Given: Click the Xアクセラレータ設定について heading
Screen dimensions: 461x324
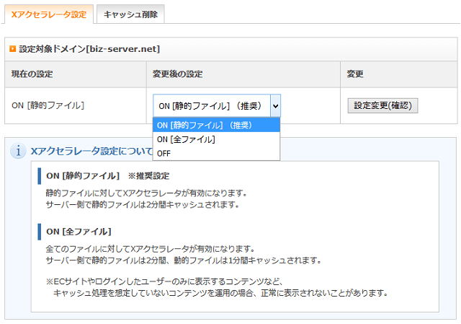Looking at the screenshot, I should (91, 151).
